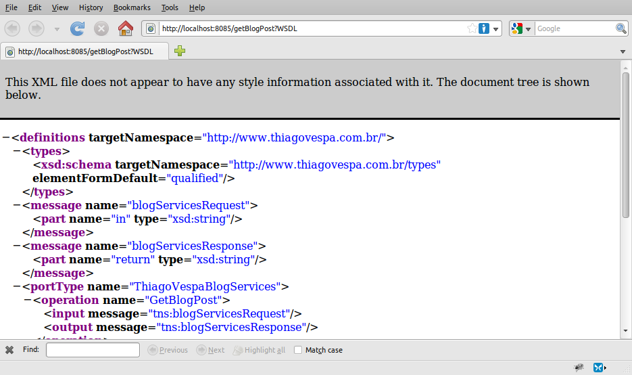Reload the current page
Image resolution: width=632 pixels, height=375 pixels.
[x=78, y=28]
